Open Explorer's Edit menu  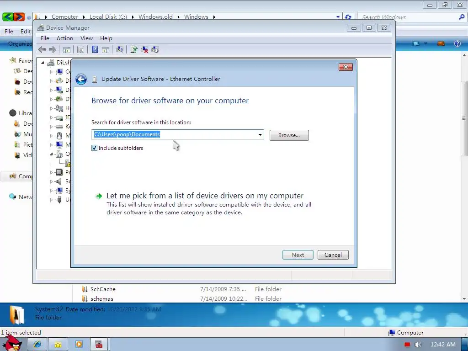[26, 32]
